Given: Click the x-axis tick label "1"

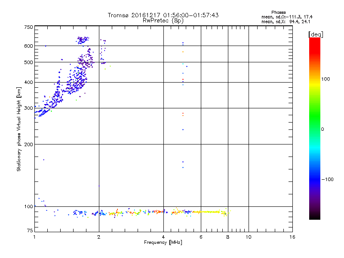Looking at the screenshot, I should point(34,237).
